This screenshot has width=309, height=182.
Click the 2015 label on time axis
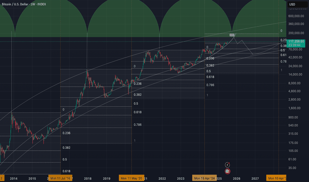point(32,179)
